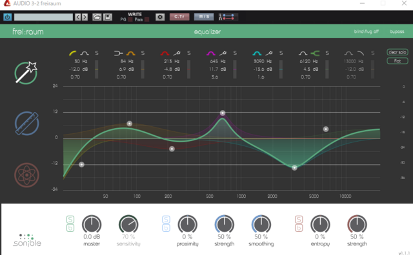The height and width of the screenshot is (255, 413).
Task: Click the 30 Hz frequency value
Action: coord(81,61)
